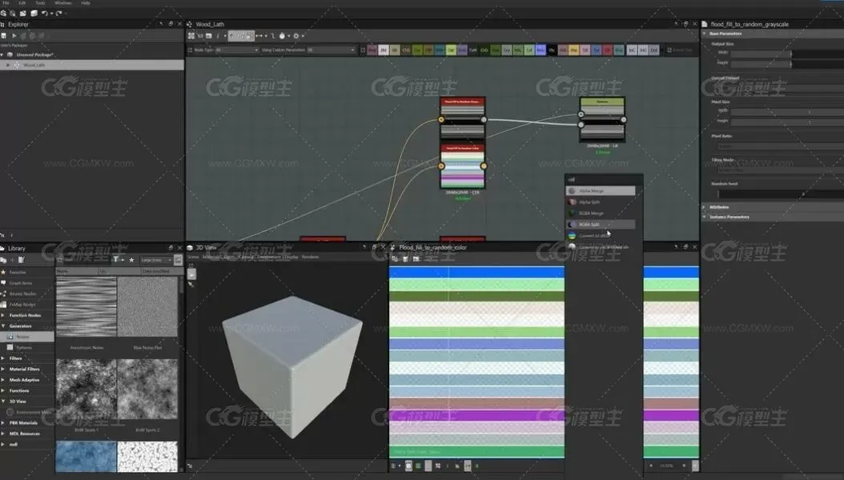
Task: Click the new Substance package icon
Action: tap(4, 14)
